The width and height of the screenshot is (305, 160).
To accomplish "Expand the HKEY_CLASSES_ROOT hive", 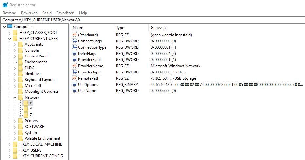I will [10, 33].
